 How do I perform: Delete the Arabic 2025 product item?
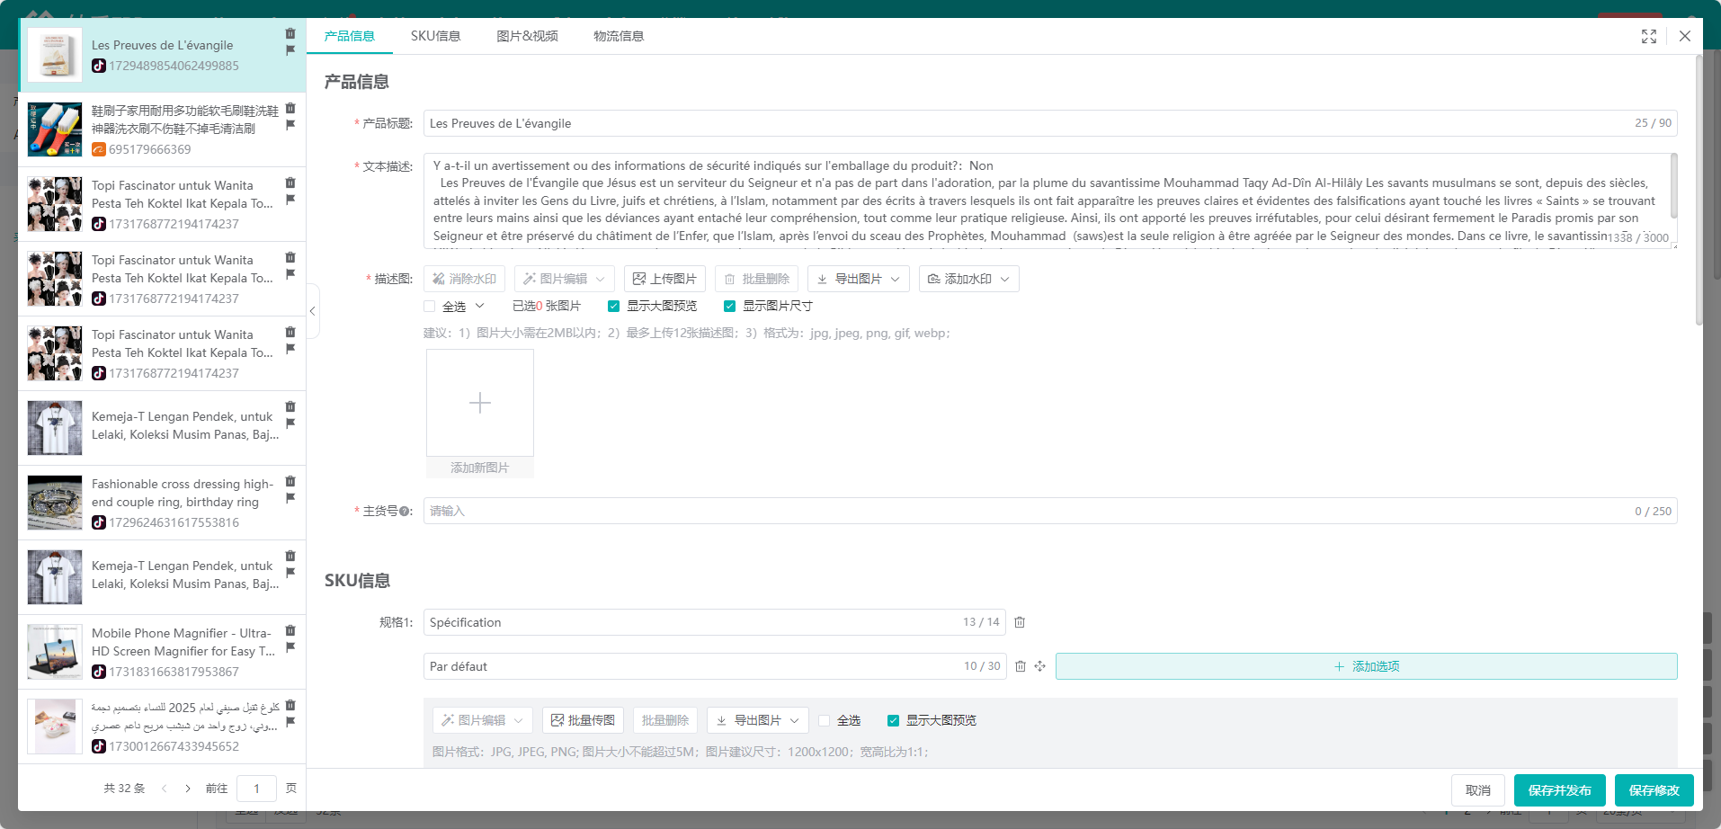[290, 705]
